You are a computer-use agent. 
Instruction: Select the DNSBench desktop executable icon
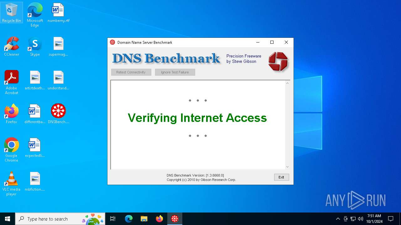click(x=58, y=114)
